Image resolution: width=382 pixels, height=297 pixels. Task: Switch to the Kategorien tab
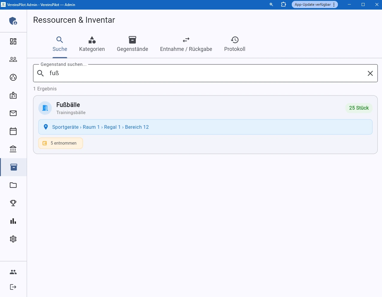click(x=92, y=44)
